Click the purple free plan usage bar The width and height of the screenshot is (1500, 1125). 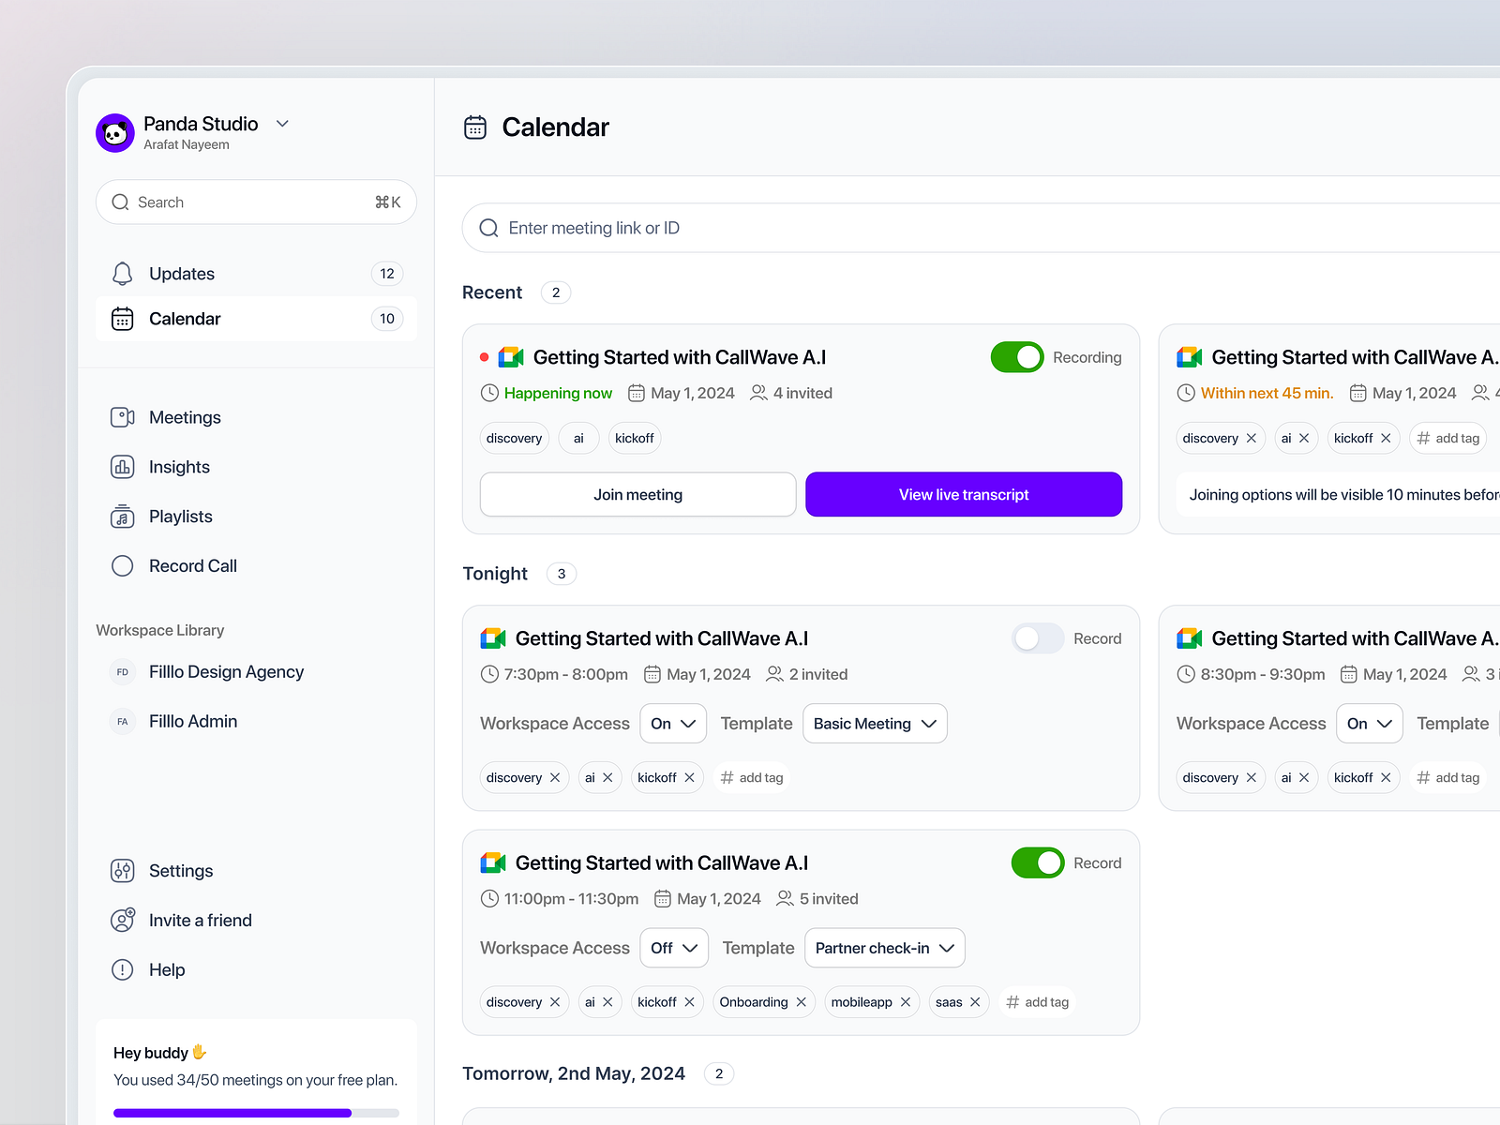click(x=232, y=1113)
